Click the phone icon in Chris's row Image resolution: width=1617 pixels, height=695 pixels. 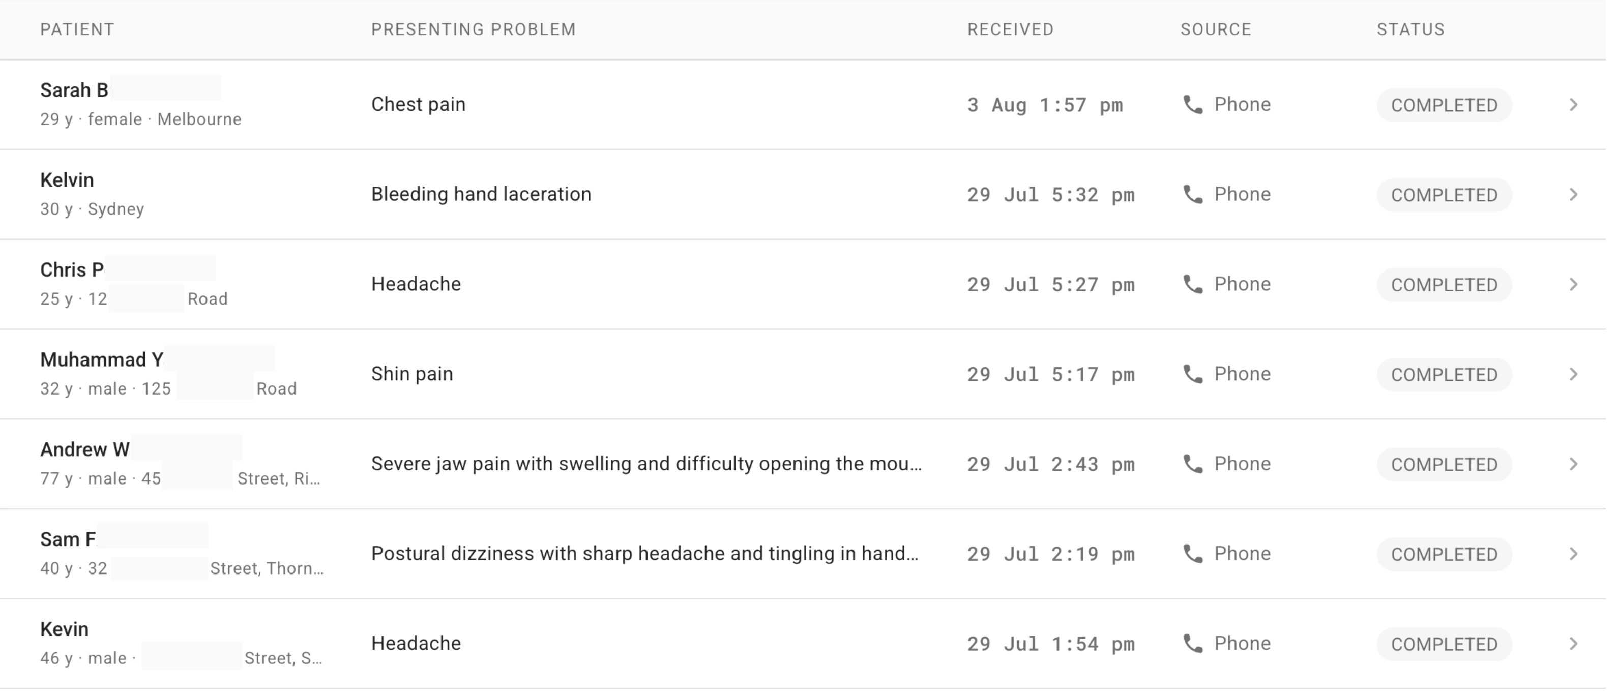click(x=1193, y=284)
